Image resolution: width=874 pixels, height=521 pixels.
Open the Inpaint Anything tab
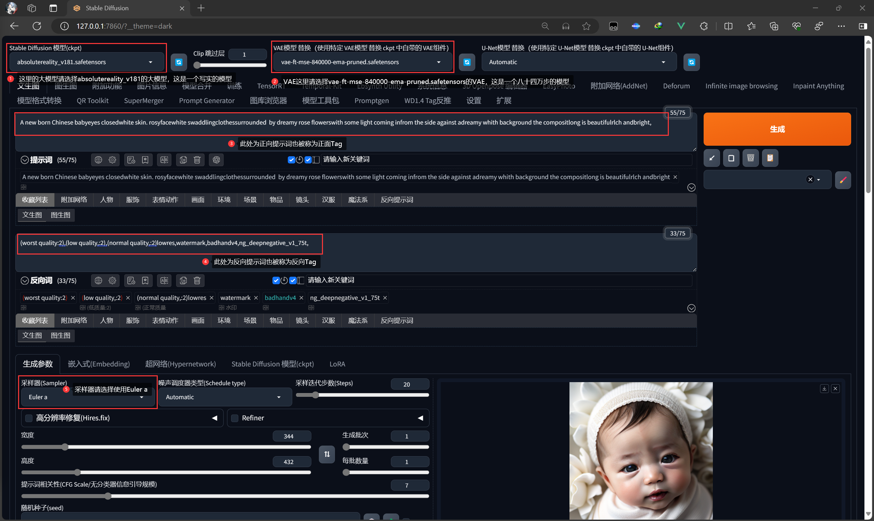818,86
